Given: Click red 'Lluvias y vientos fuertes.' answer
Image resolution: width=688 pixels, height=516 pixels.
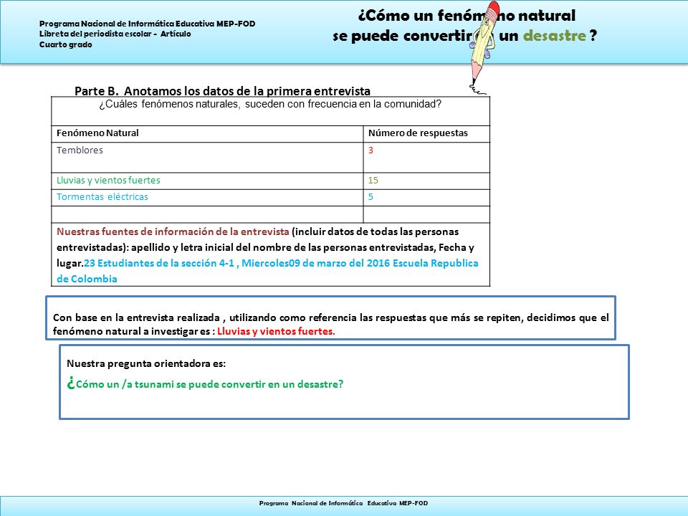Looking at the screenshot, I should pos(276,331).
